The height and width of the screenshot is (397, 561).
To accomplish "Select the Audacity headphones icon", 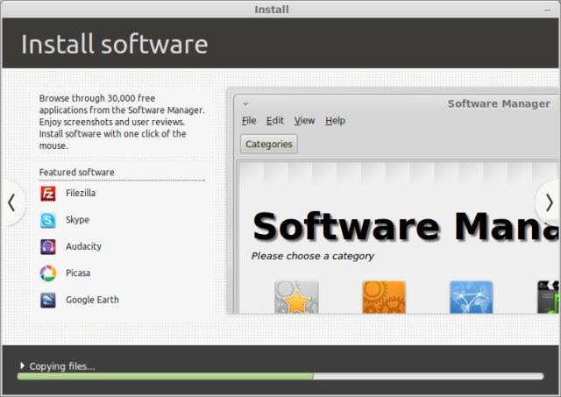I will [x=48, y=247].
